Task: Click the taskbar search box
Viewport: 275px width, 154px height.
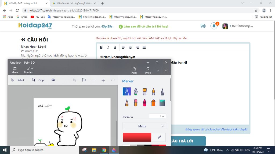Action: (44, 150)
